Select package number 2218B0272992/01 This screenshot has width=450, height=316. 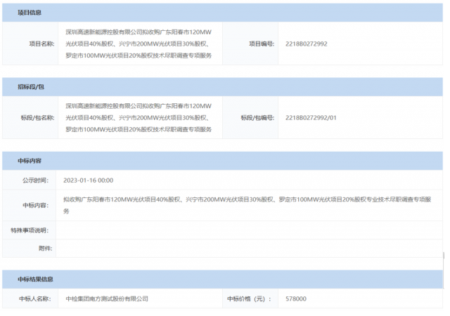pyautogui.click(x=311, y=117)
